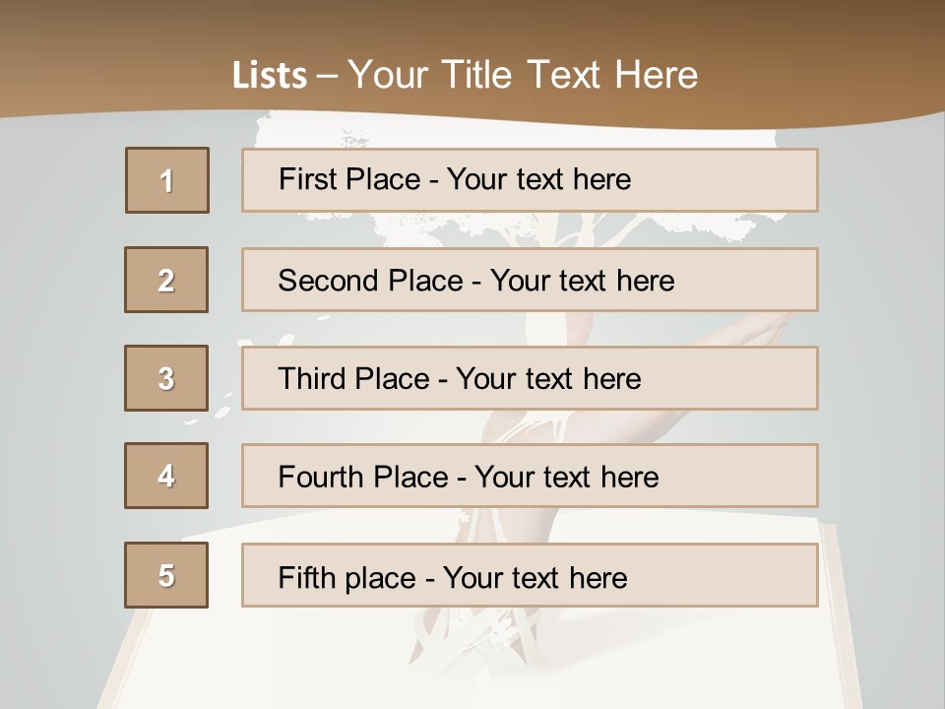Click the number 1 box

(167, 180)
